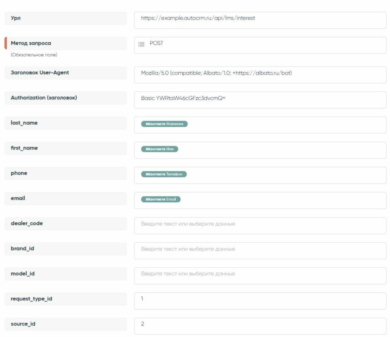Click the Урл field label
Image resolution: width=390 pixels, height=337 pixels.
[16, 18]
